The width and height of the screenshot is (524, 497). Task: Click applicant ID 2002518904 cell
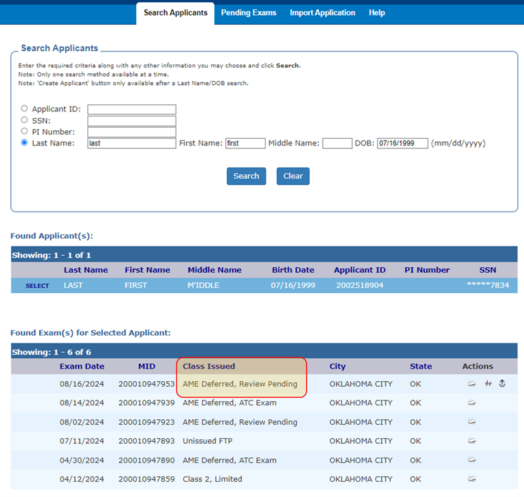tap(360, 285)
